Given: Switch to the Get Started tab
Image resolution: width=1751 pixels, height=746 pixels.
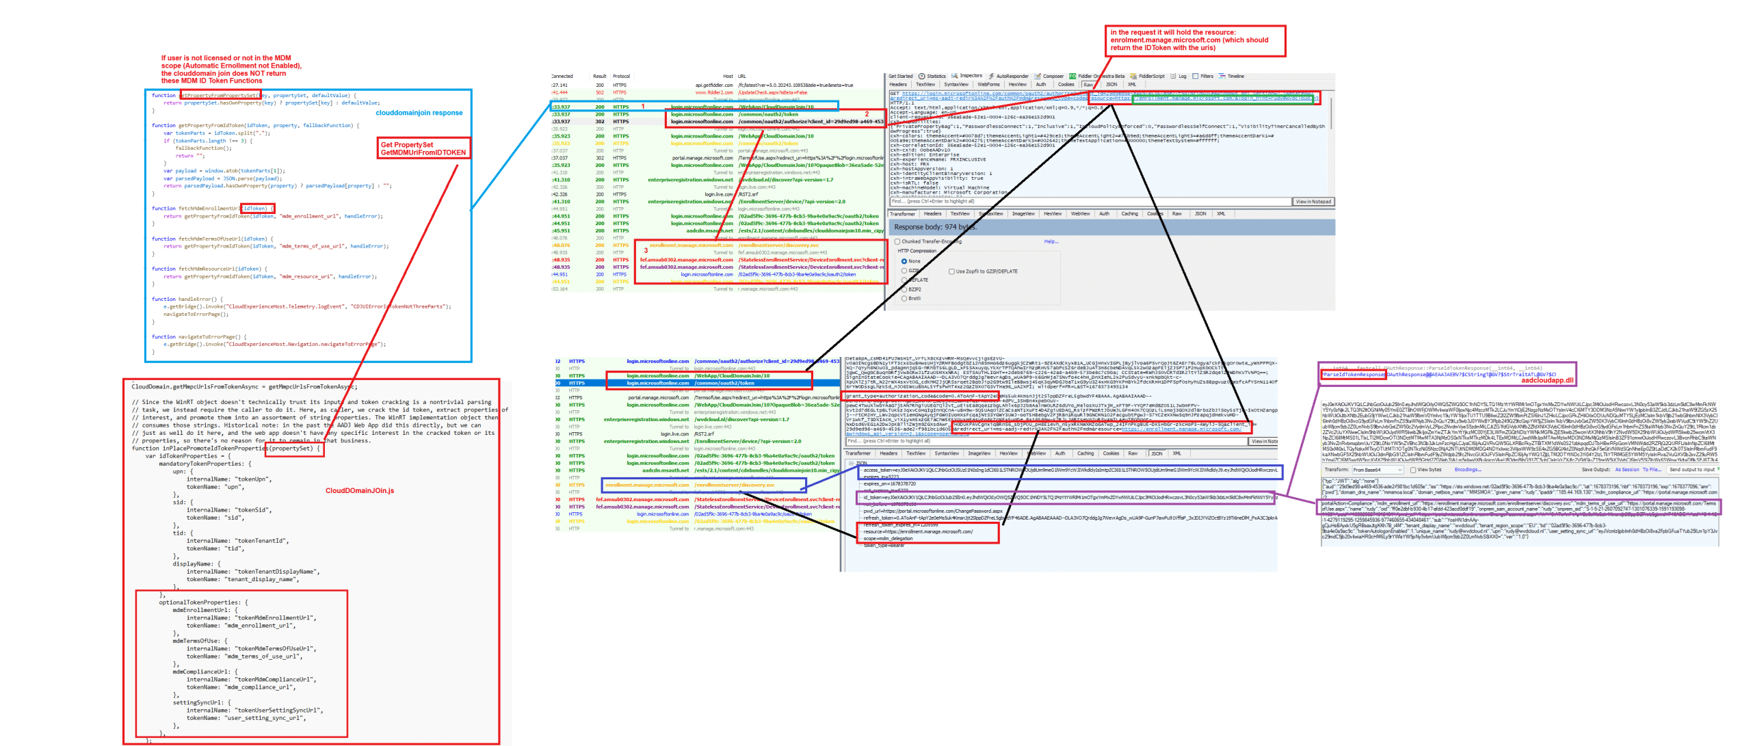Looking at the screenshot, I should [x=900, y=76].
